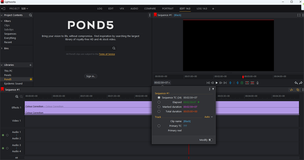
Task: Toggle hollow solo circle for Audio 3-4
Action: (7, 148)
